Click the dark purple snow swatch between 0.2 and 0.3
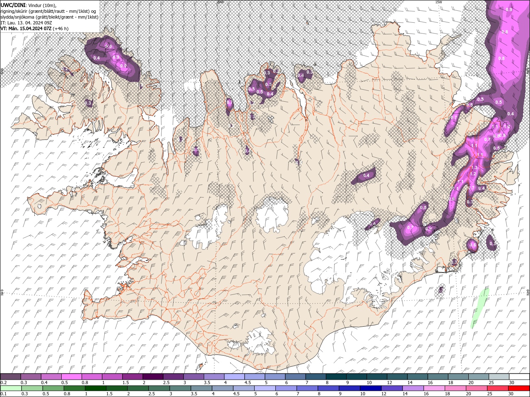The image size is (530, 397). click(x=10, y=377)
